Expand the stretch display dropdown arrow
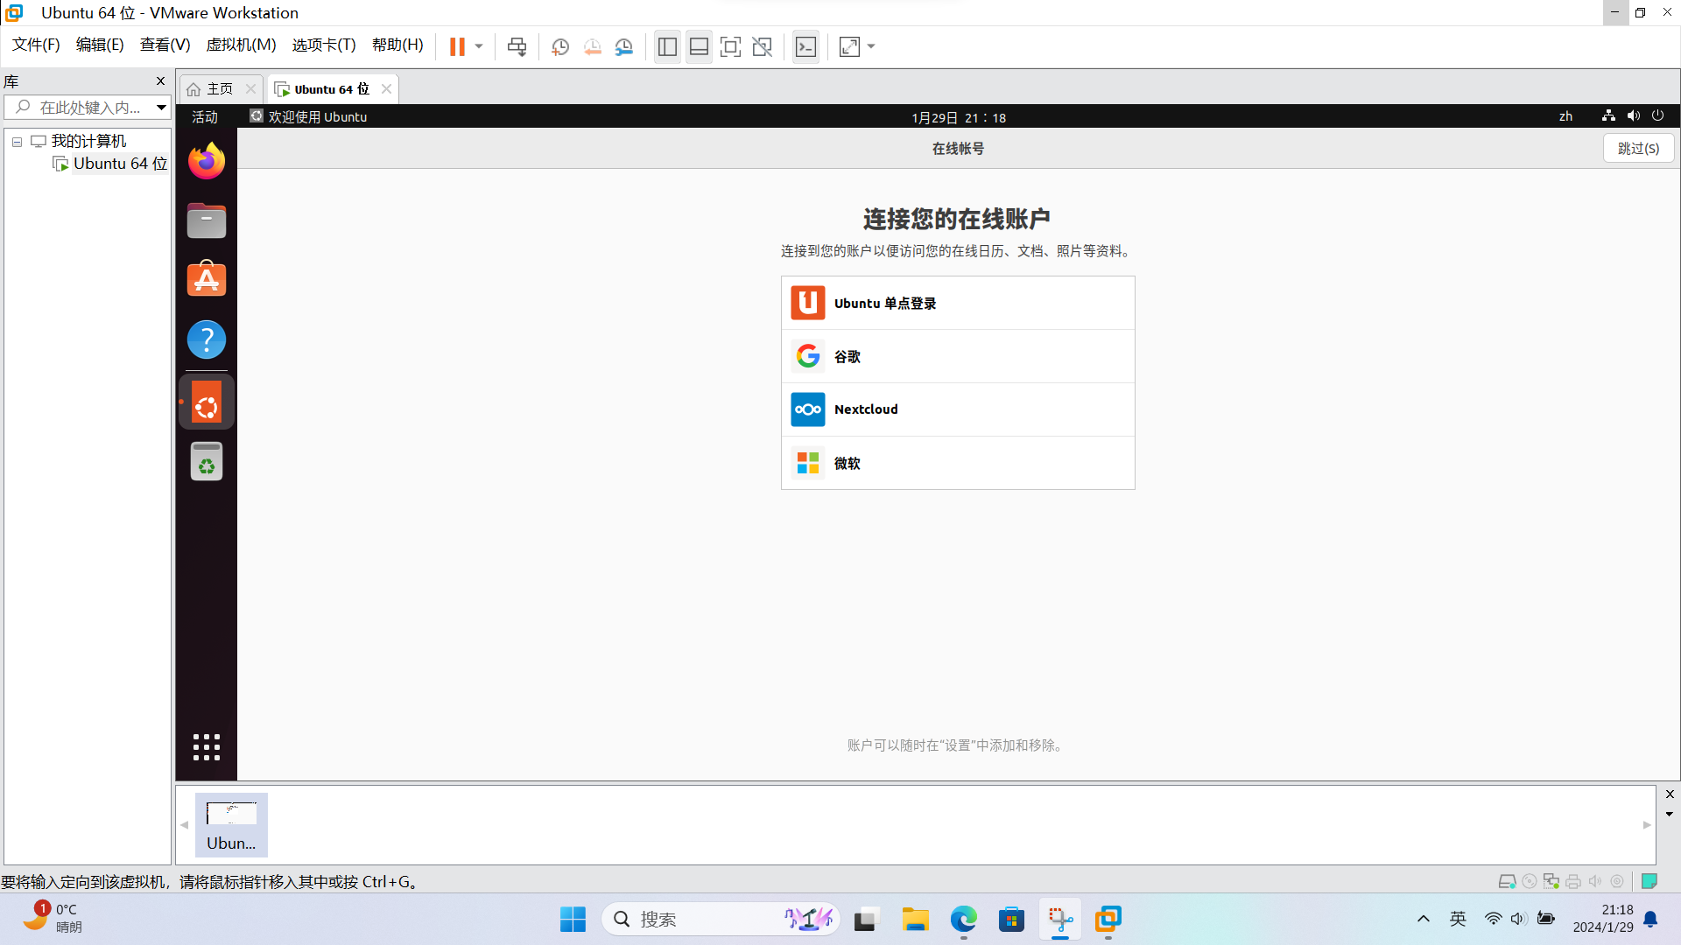The width and height of the screenshot is (1681, 945). tap(871, 46)
